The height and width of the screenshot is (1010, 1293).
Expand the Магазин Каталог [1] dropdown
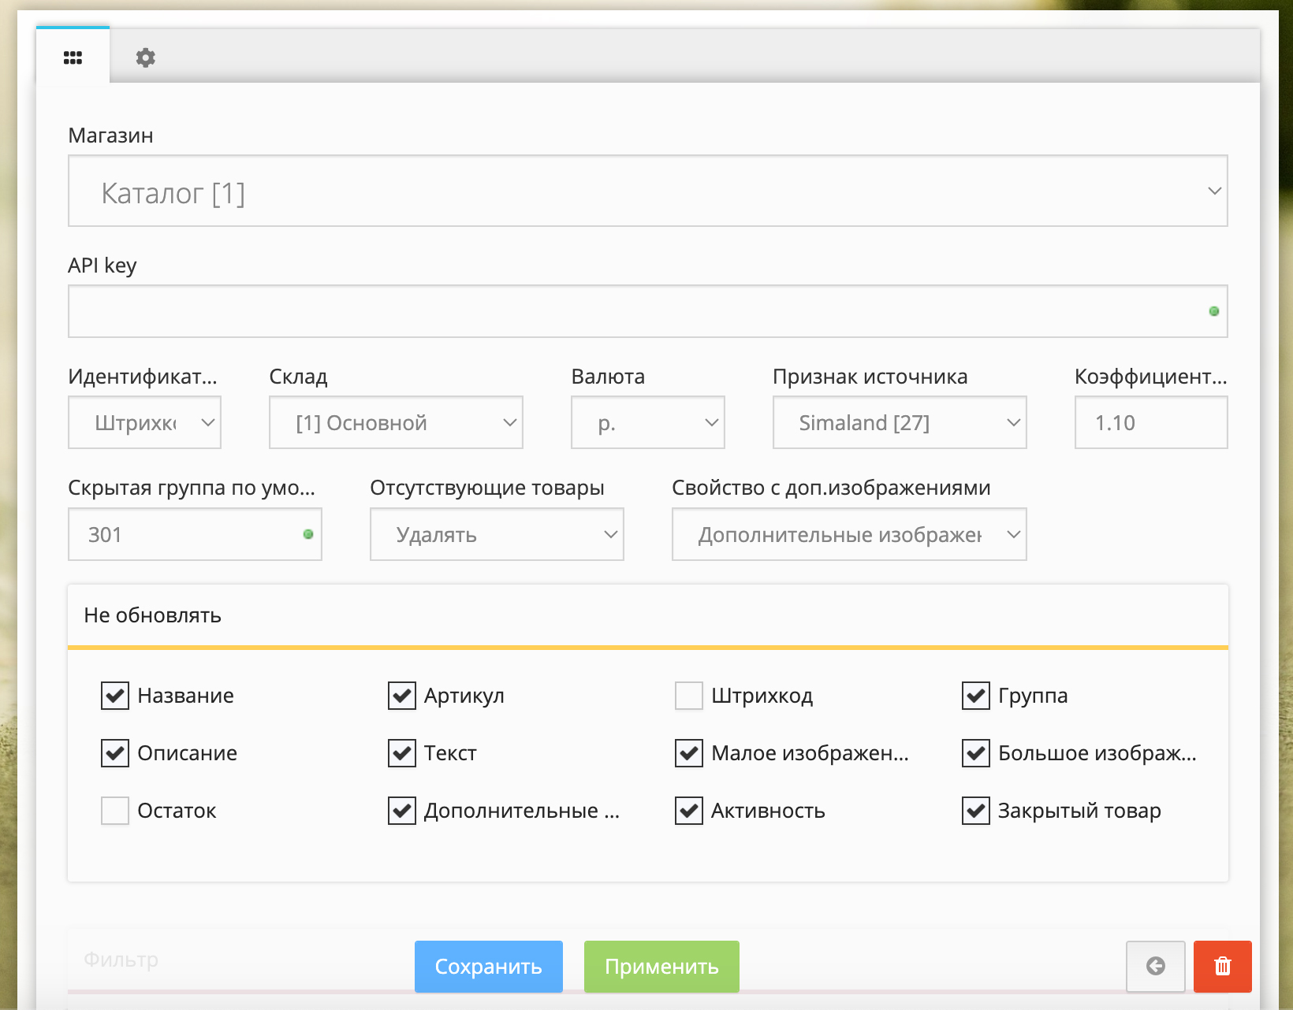click(647, 191)
